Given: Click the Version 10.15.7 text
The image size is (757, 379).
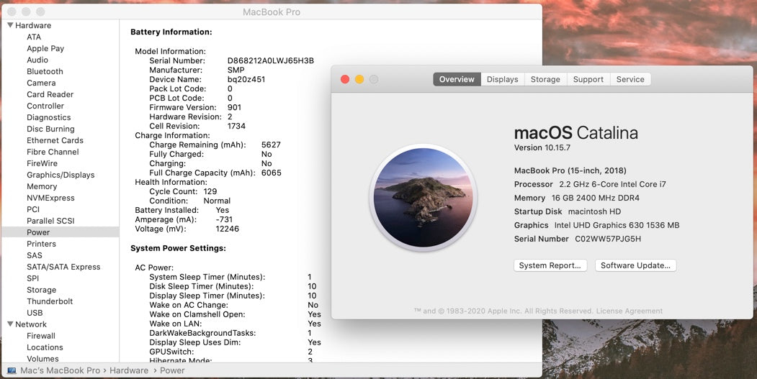Looking at the screenshot, I should click(542, 147).
